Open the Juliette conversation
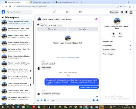The width and height of the screenshot is (136, 109). pos(16,64)
